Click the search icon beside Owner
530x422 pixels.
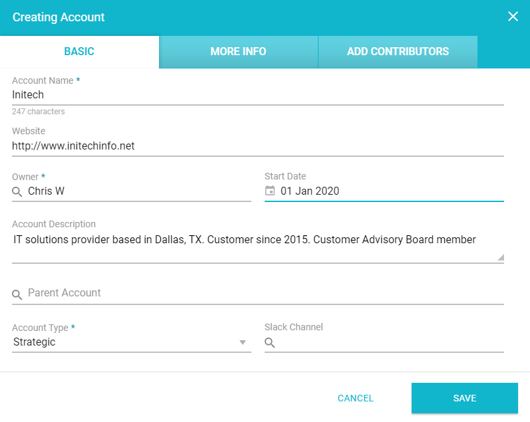[18, 192]
